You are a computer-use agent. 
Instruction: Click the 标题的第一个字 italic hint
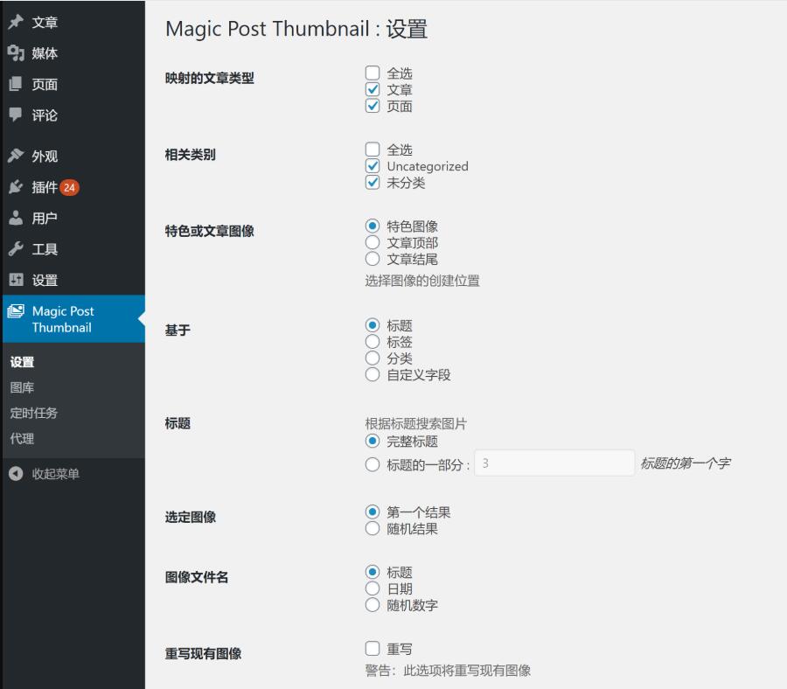685,463
